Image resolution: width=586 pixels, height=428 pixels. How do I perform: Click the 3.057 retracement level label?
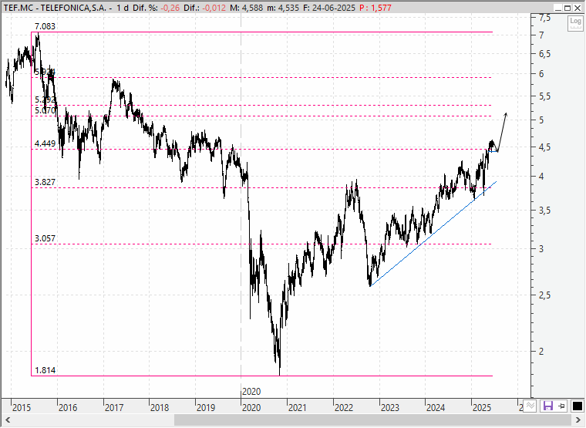(x=45, y=238)
